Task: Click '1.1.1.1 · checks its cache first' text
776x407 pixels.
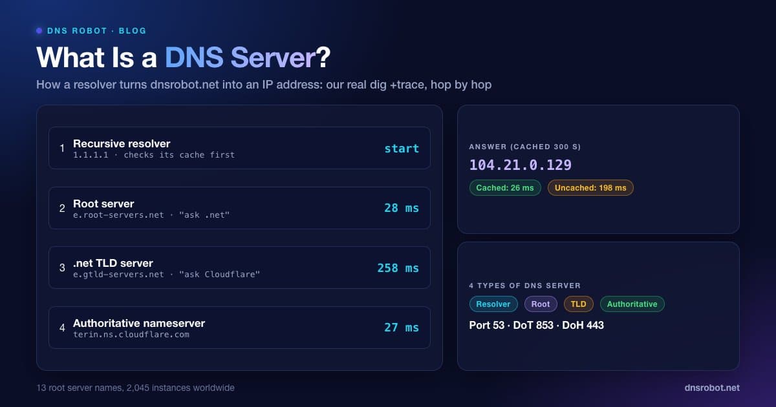Action: tap(154, 155)
